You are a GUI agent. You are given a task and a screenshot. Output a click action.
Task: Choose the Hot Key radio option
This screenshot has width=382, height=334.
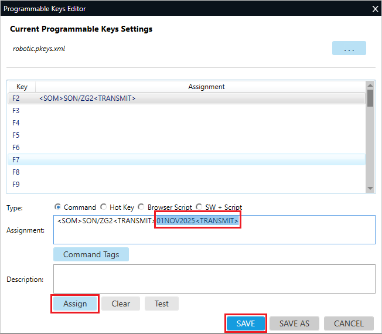coord(104,207)
